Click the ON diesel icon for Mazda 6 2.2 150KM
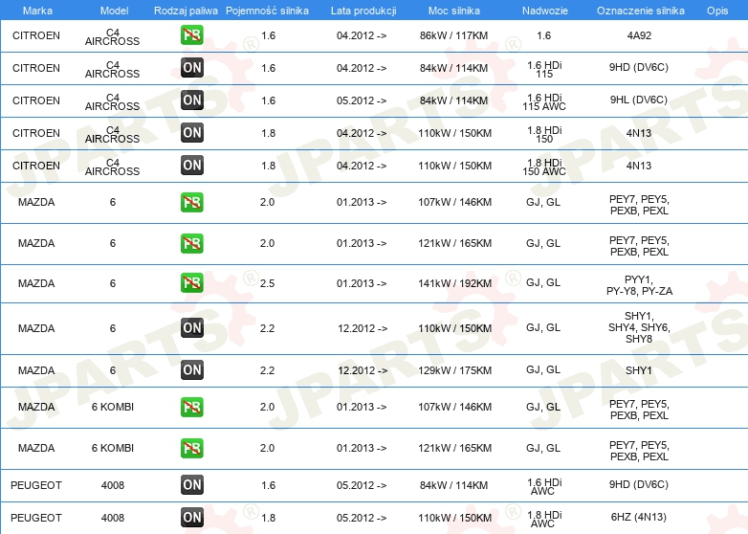This screenshot has width=748, height=534. point(192,328)
